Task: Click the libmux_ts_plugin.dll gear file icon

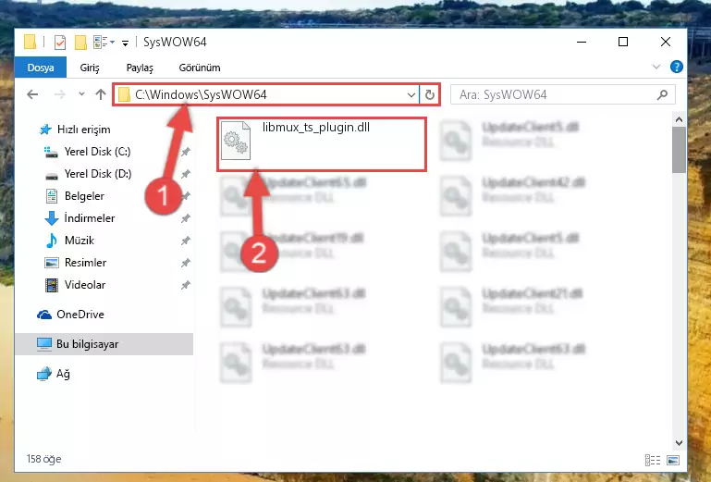Action: point(236,142)
